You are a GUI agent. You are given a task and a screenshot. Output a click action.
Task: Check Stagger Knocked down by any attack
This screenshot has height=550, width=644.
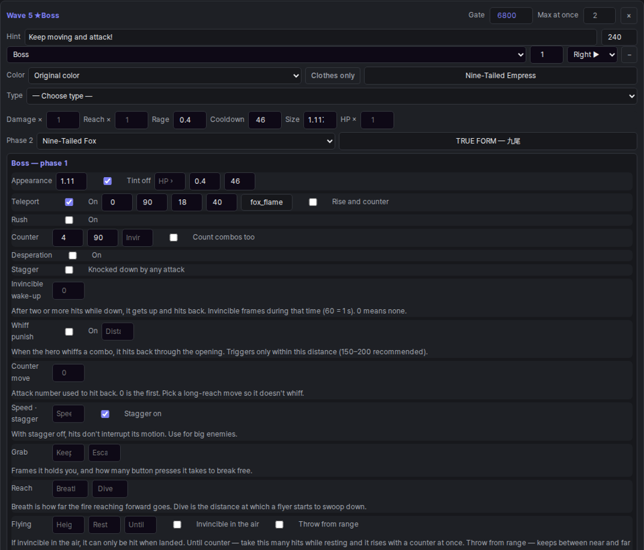tap(69, 270)
